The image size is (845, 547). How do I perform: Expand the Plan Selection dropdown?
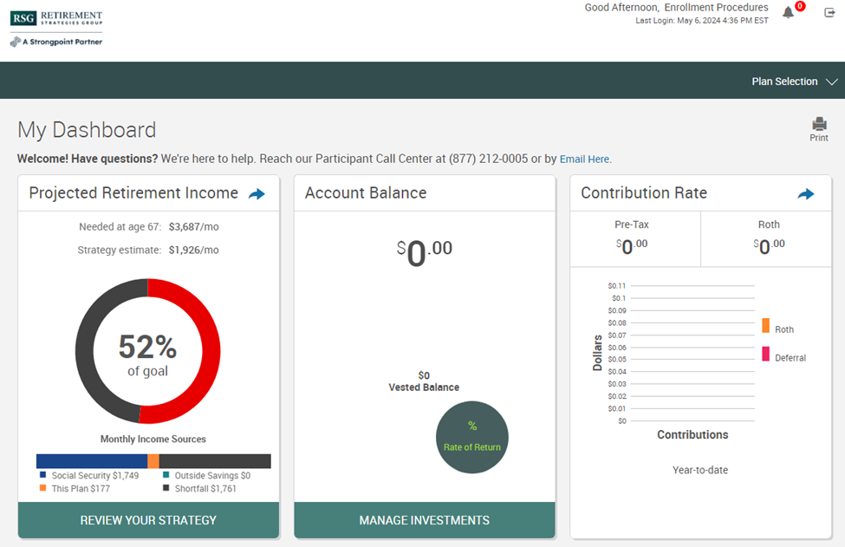[784, 81]
